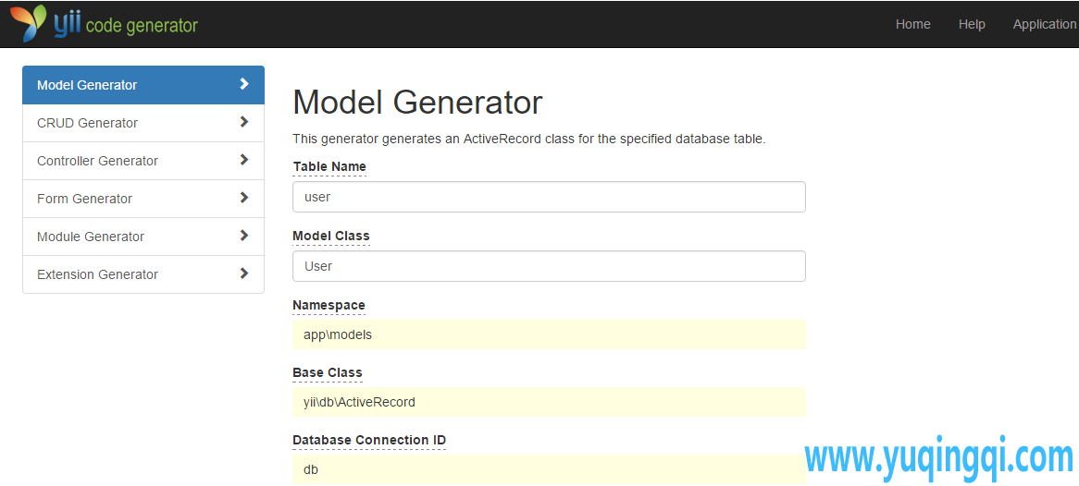The image size is (1079, 486).
Task: Open the Help navigation link
Action: tap(972, 24)
